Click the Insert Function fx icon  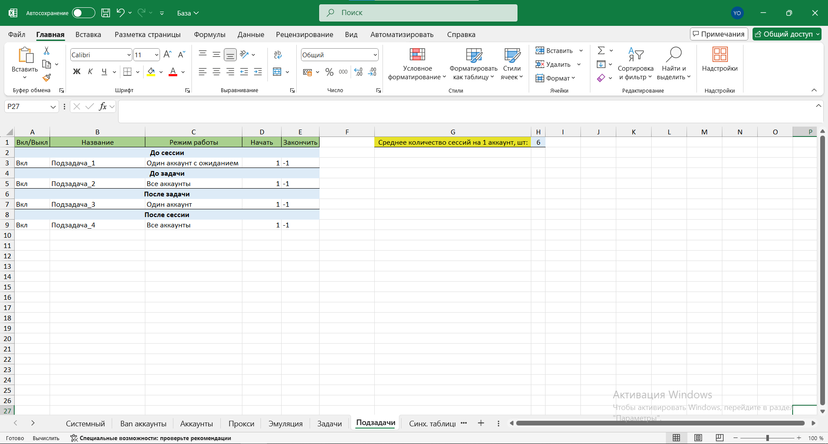(103, 106)
